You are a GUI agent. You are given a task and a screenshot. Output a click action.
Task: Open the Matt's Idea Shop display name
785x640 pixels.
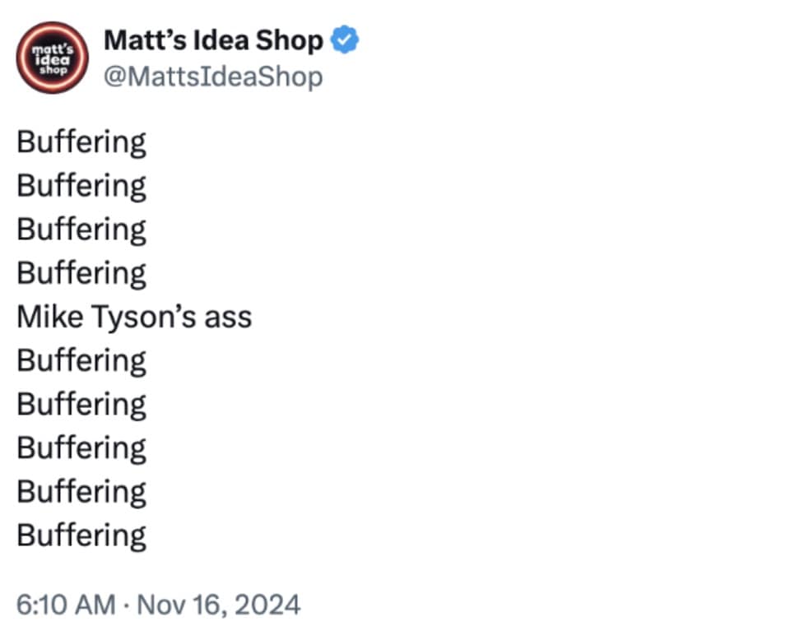(213, 40)
